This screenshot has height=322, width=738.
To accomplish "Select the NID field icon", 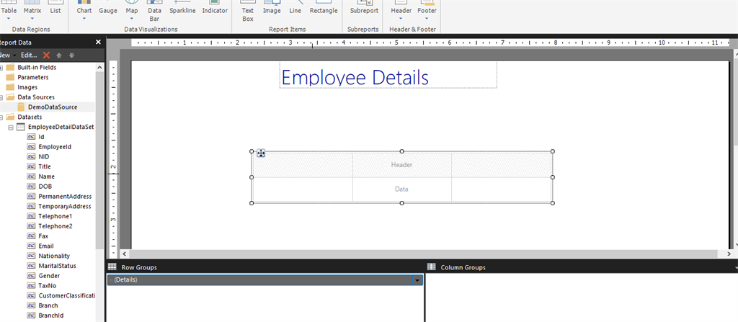I will click(x=32, y=157).
